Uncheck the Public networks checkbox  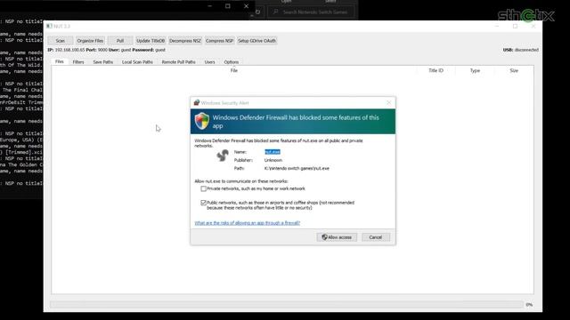[x=204, y=203]
